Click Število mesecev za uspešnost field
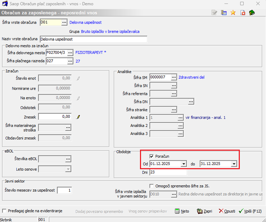The height and width of the screenshot is (222, 266). click(65, 190)
